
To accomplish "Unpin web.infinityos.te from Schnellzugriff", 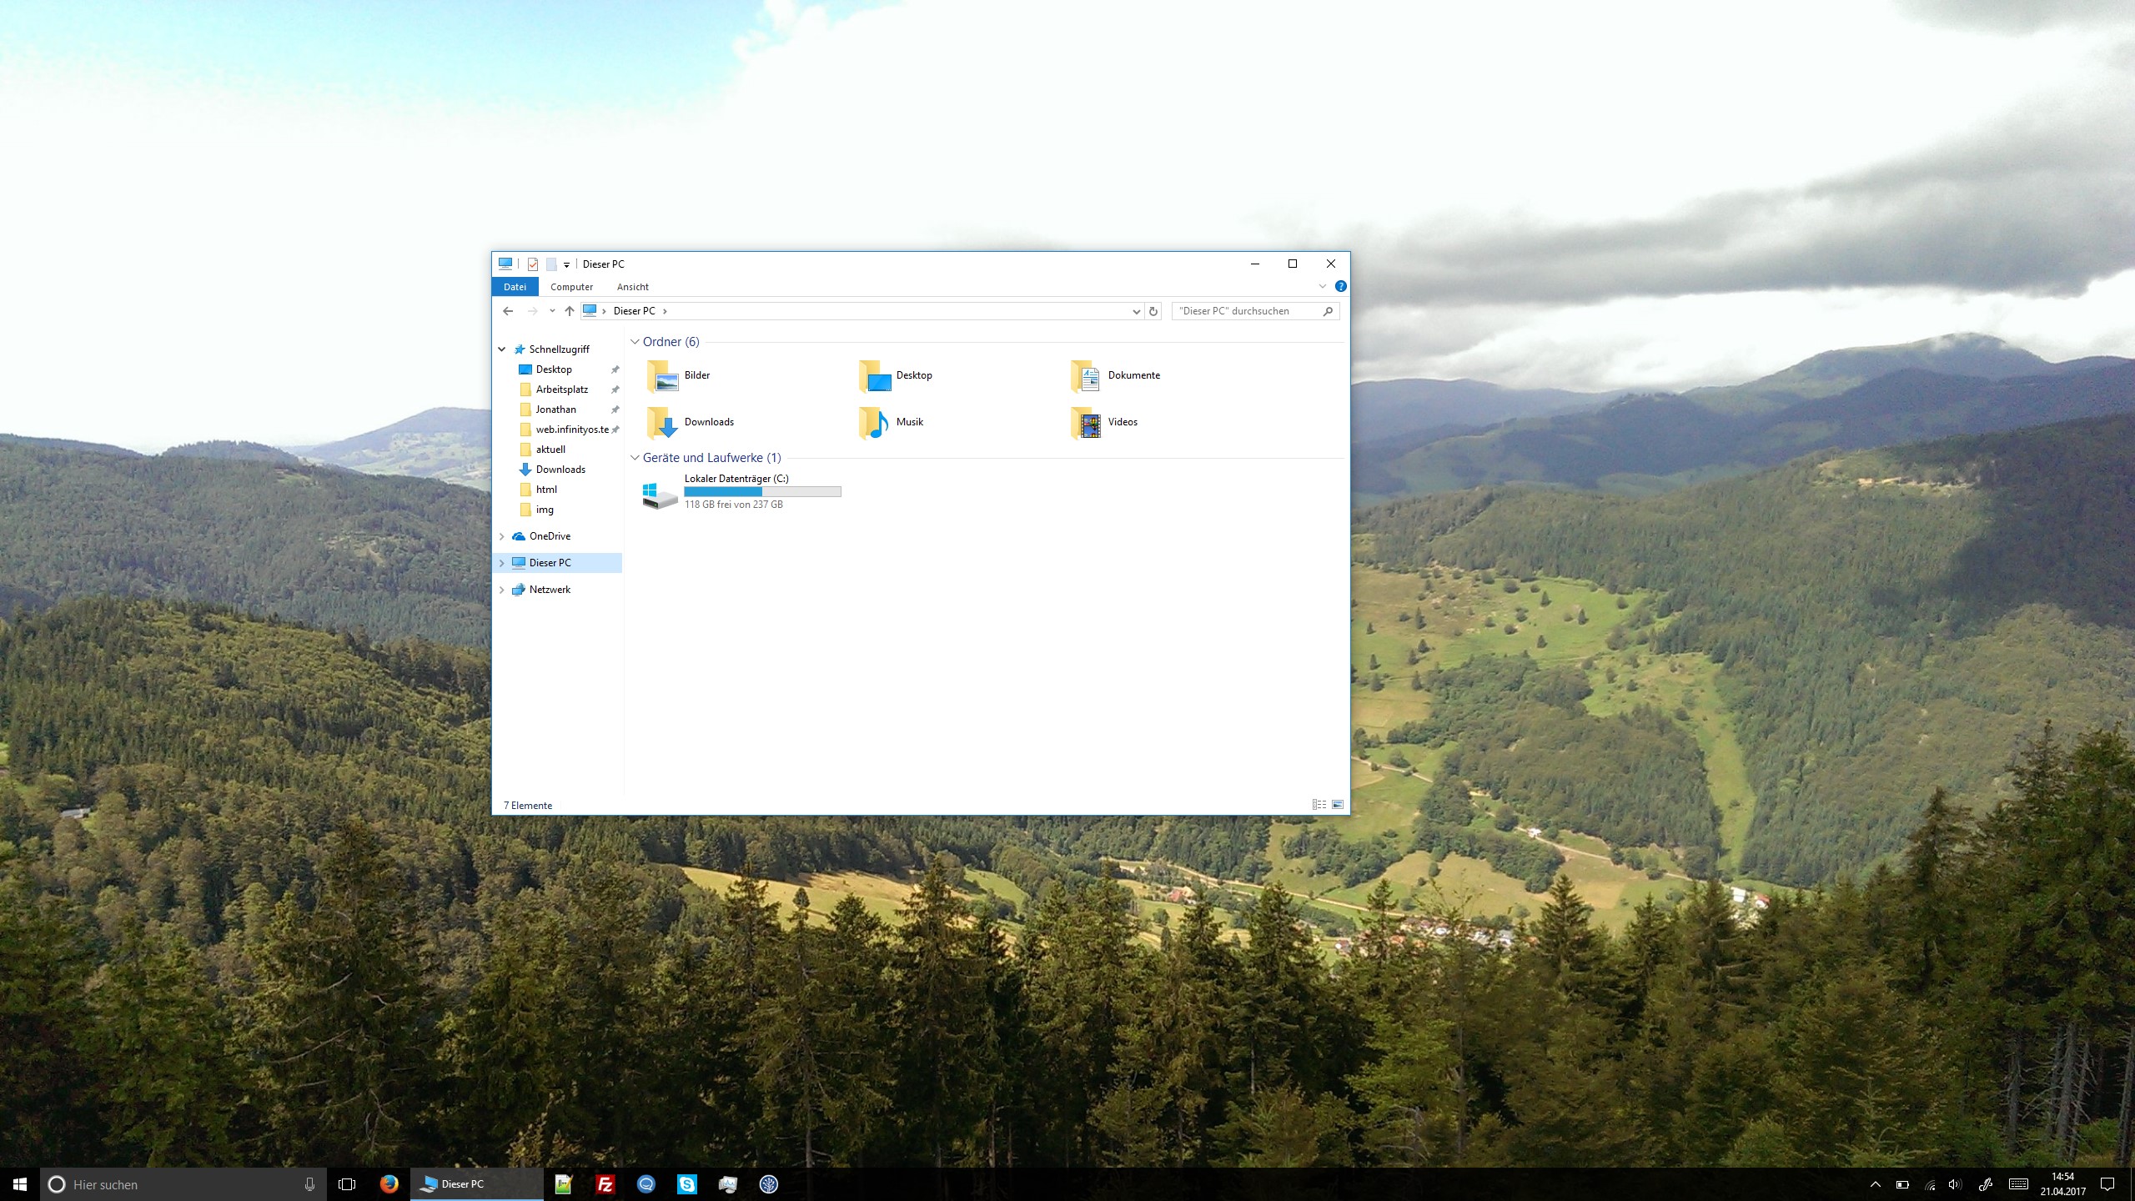I will pos(615,429).
